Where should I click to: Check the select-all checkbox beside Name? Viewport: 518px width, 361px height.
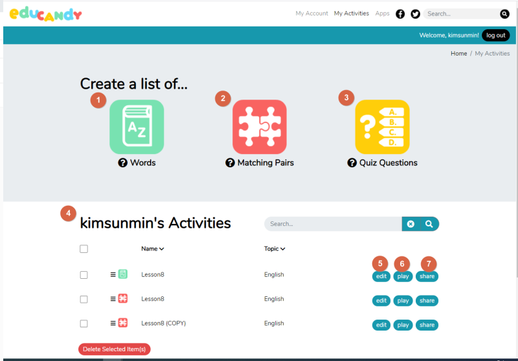pos(84,249)
